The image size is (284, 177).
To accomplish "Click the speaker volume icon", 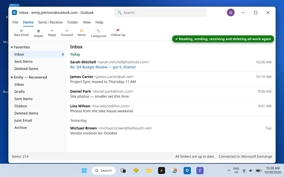I will 251,171.
